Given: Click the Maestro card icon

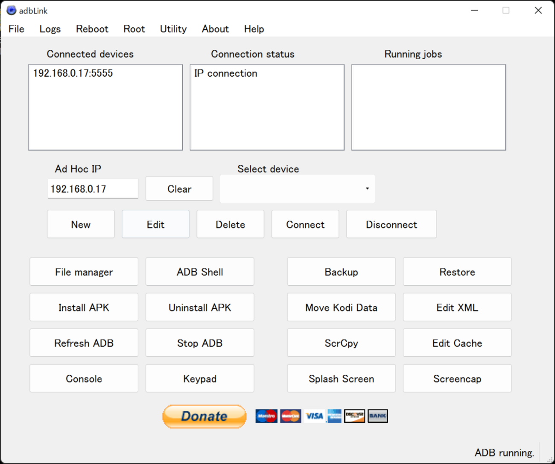Looking at the screenshot, I should coord(266,416).
